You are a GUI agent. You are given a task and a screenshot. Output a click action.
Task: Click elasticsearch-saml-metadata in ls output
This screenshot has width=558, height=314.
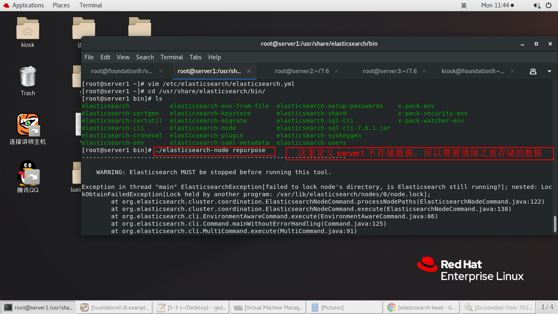click(x=219, y=143)
